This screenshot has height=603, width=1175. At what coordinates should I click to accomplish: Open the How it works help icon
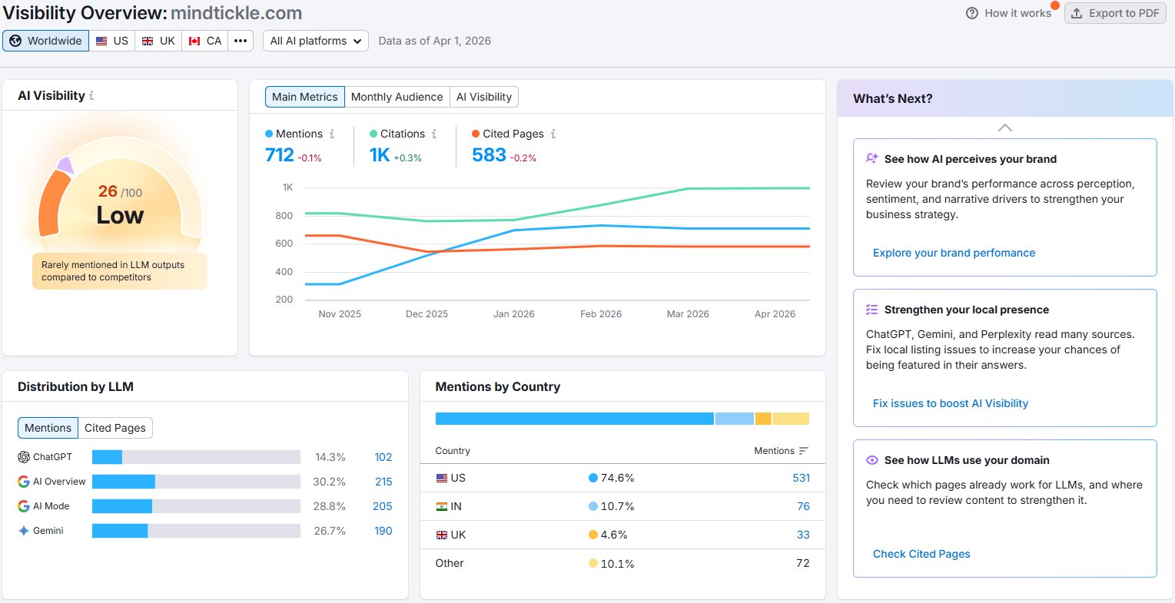coord(971,12)
